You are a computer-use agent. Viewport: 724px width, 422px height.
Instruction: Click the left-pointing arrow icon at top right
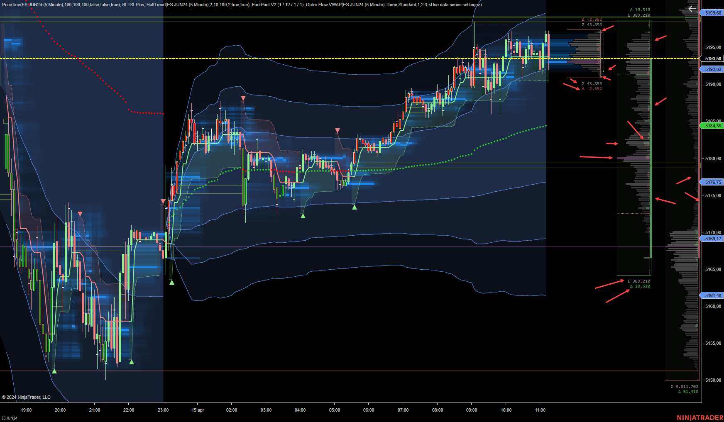click(x=692, y=9)
